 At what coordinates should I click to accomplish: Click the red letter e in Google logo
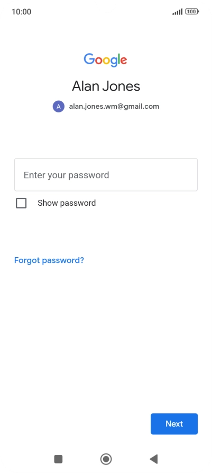point(123,60)
